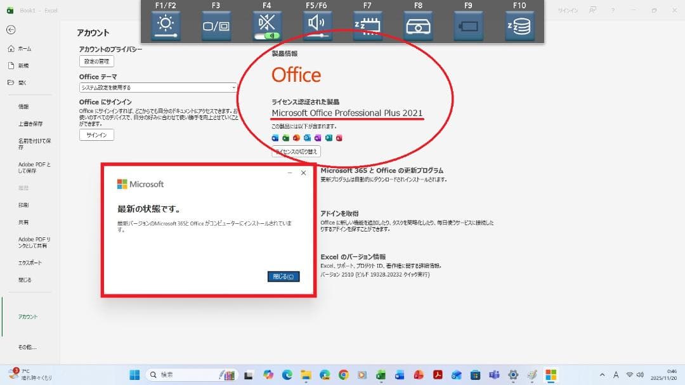Click the F9 battery icon
This screenshot has height=385, width=685.
coord(468,26)
